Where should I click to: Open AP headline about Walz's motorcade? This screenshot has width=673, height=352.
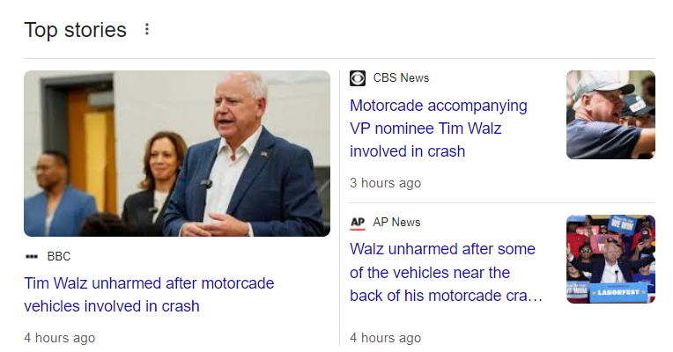(445, 273)
